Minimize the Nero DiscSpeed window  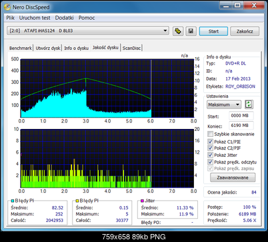[226, 5]
